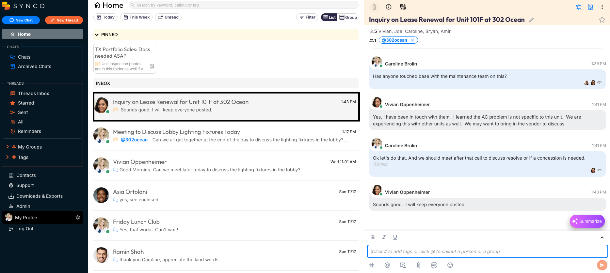610x273 pixels.
Task: Go to Archived Chats
Action: click(34, 66)
